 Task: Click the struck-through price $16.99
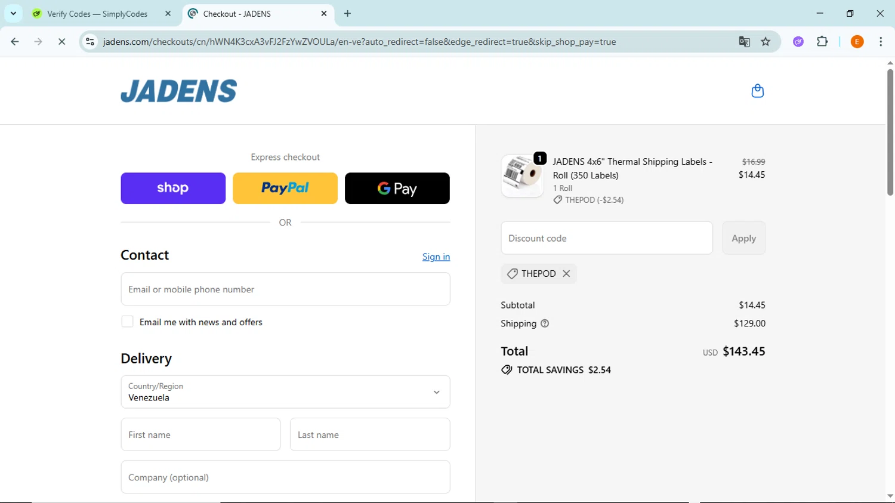pyautogui.click(x=754, y=162)
